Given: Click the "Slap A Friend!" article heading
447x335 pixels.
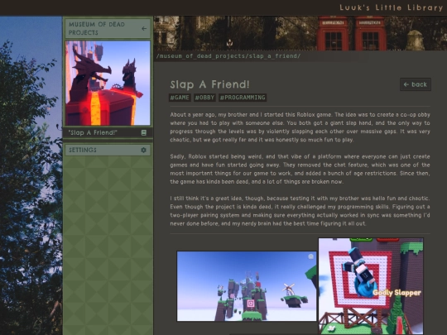Looking at the screenshot, I should (209, 84).
